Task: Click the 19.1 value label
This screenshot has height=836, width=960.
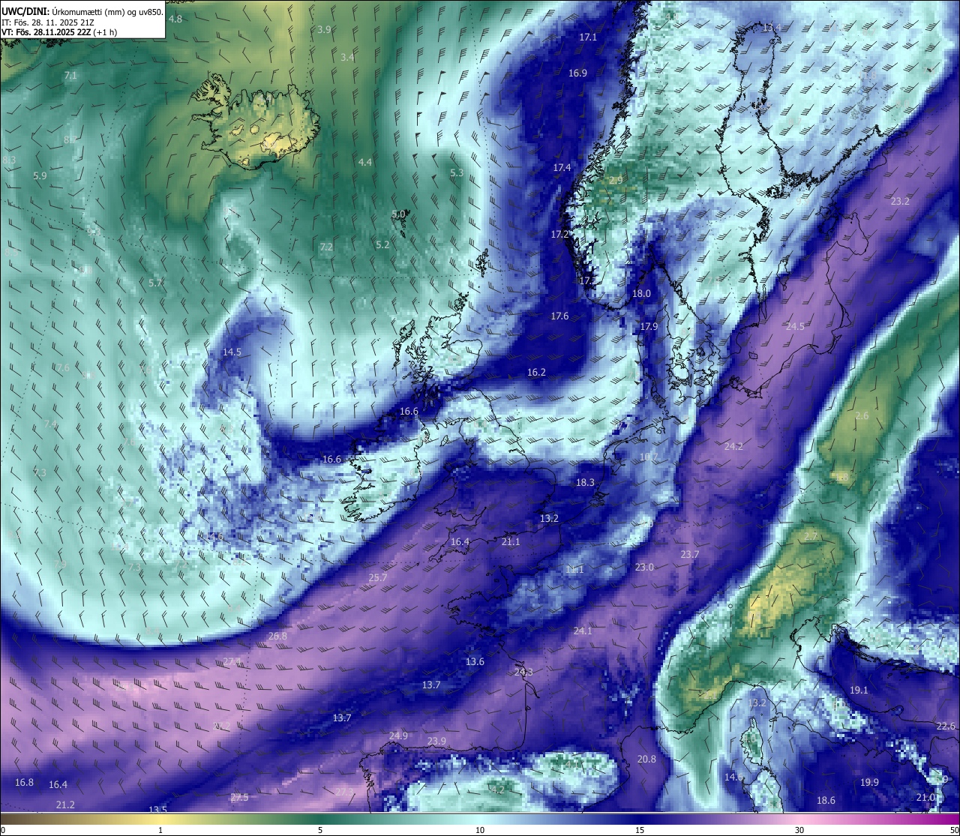Action: click(859, 691)
